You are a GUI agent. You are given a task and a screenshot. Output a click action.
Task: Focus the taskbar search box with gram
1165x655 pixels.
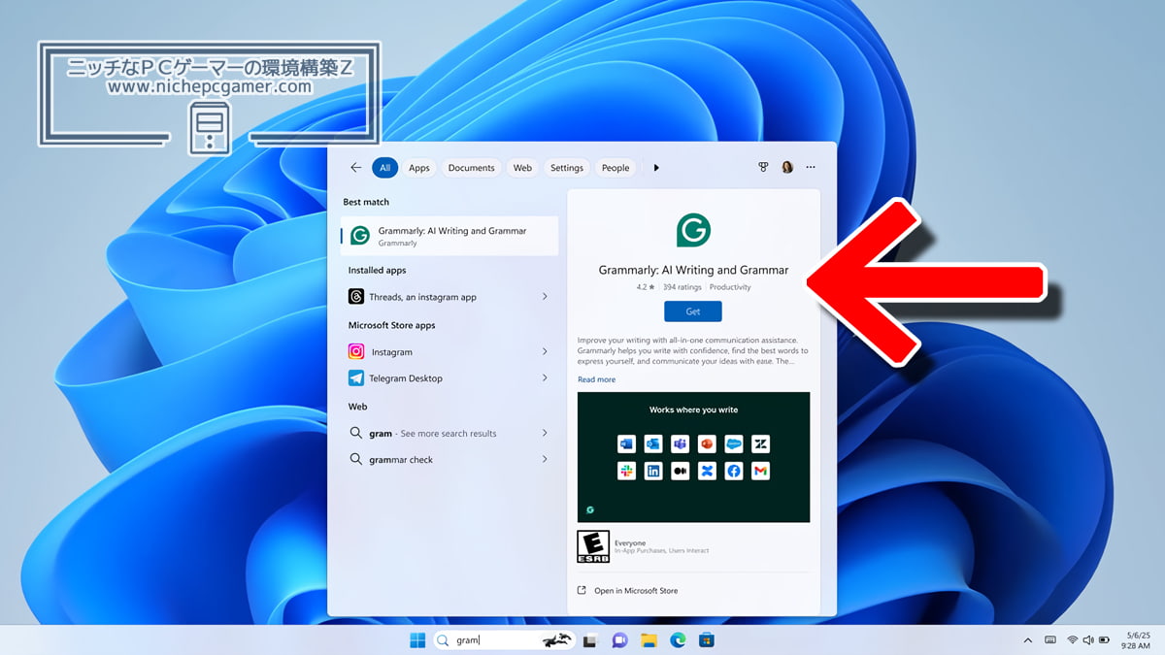[504, 639]
